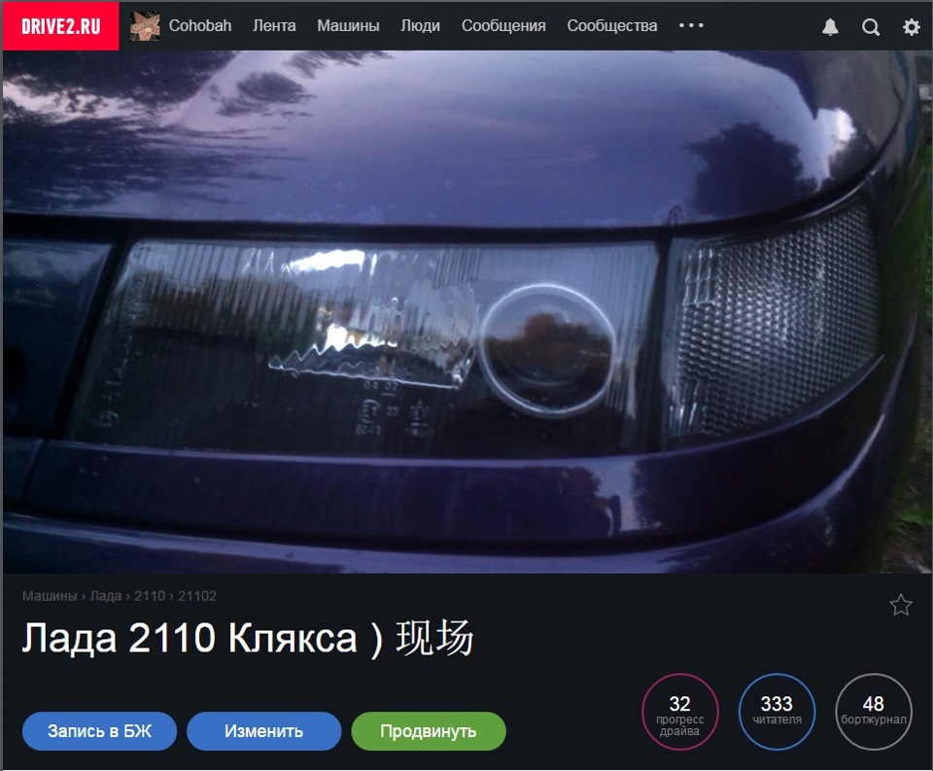Open the car headlight cover photo
Viewport: 933px width, 771px height.
tap(466, 312)
